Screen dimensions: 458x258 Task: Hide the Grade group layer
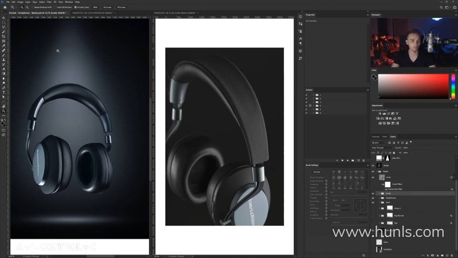click(373, 193)
